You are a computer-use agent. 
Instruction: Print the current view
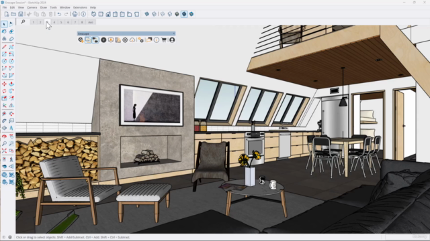(x=75, y=14)
